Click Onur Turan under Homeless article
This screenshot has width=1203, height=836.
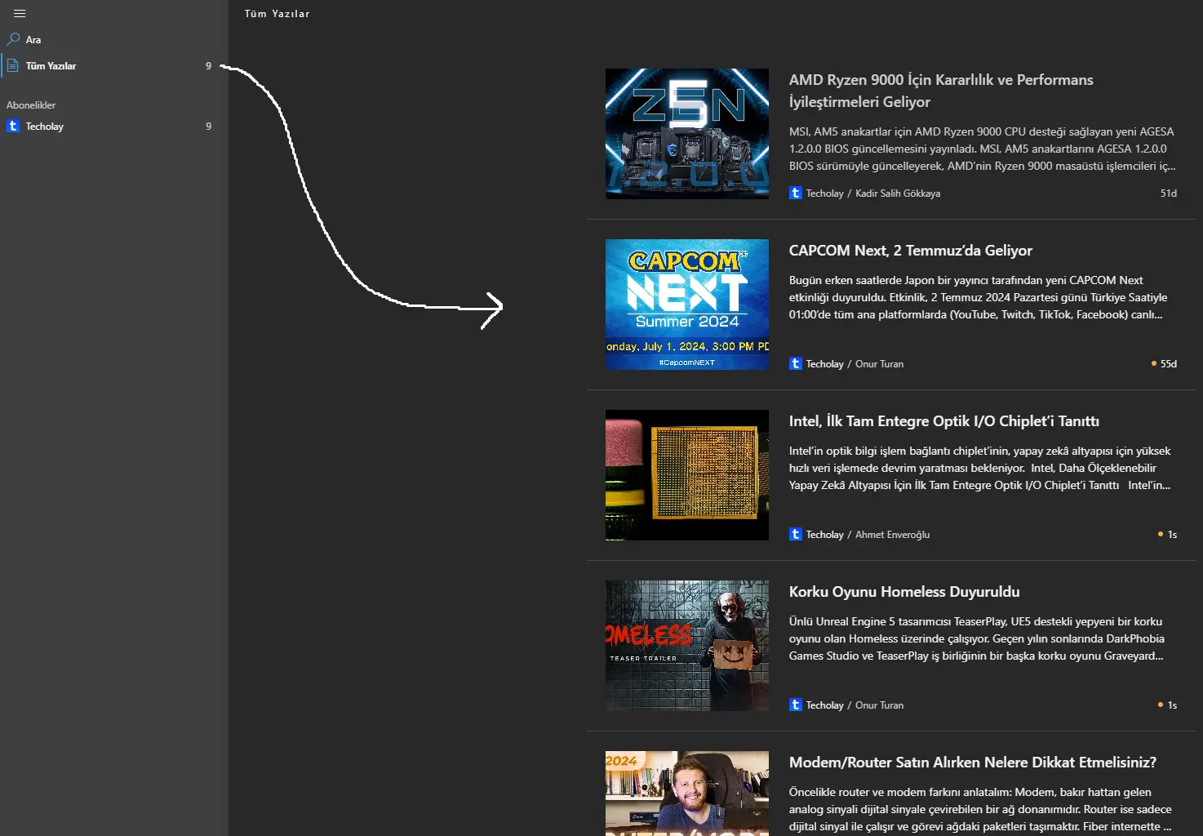879,705
